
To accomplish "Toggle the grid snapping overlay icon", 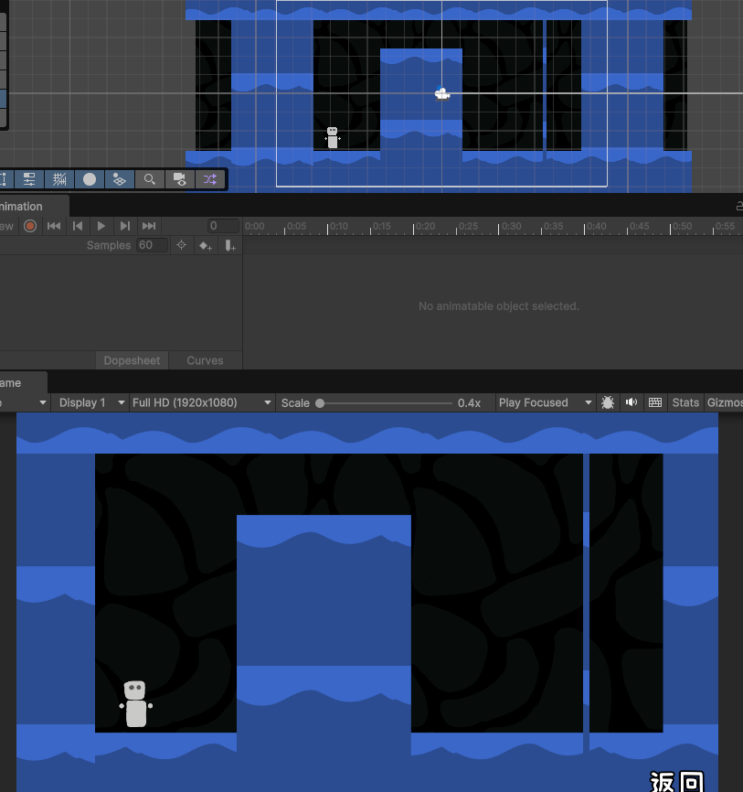I will tap(59, 179).
